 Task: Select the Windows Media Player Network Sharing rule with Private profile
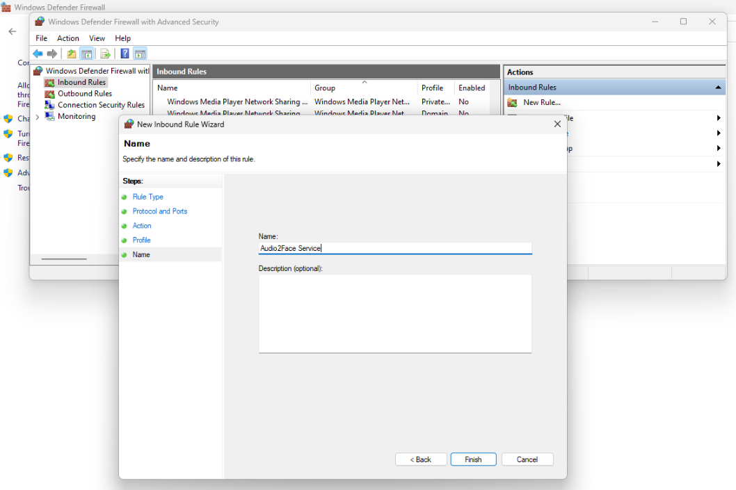(237, 101)
